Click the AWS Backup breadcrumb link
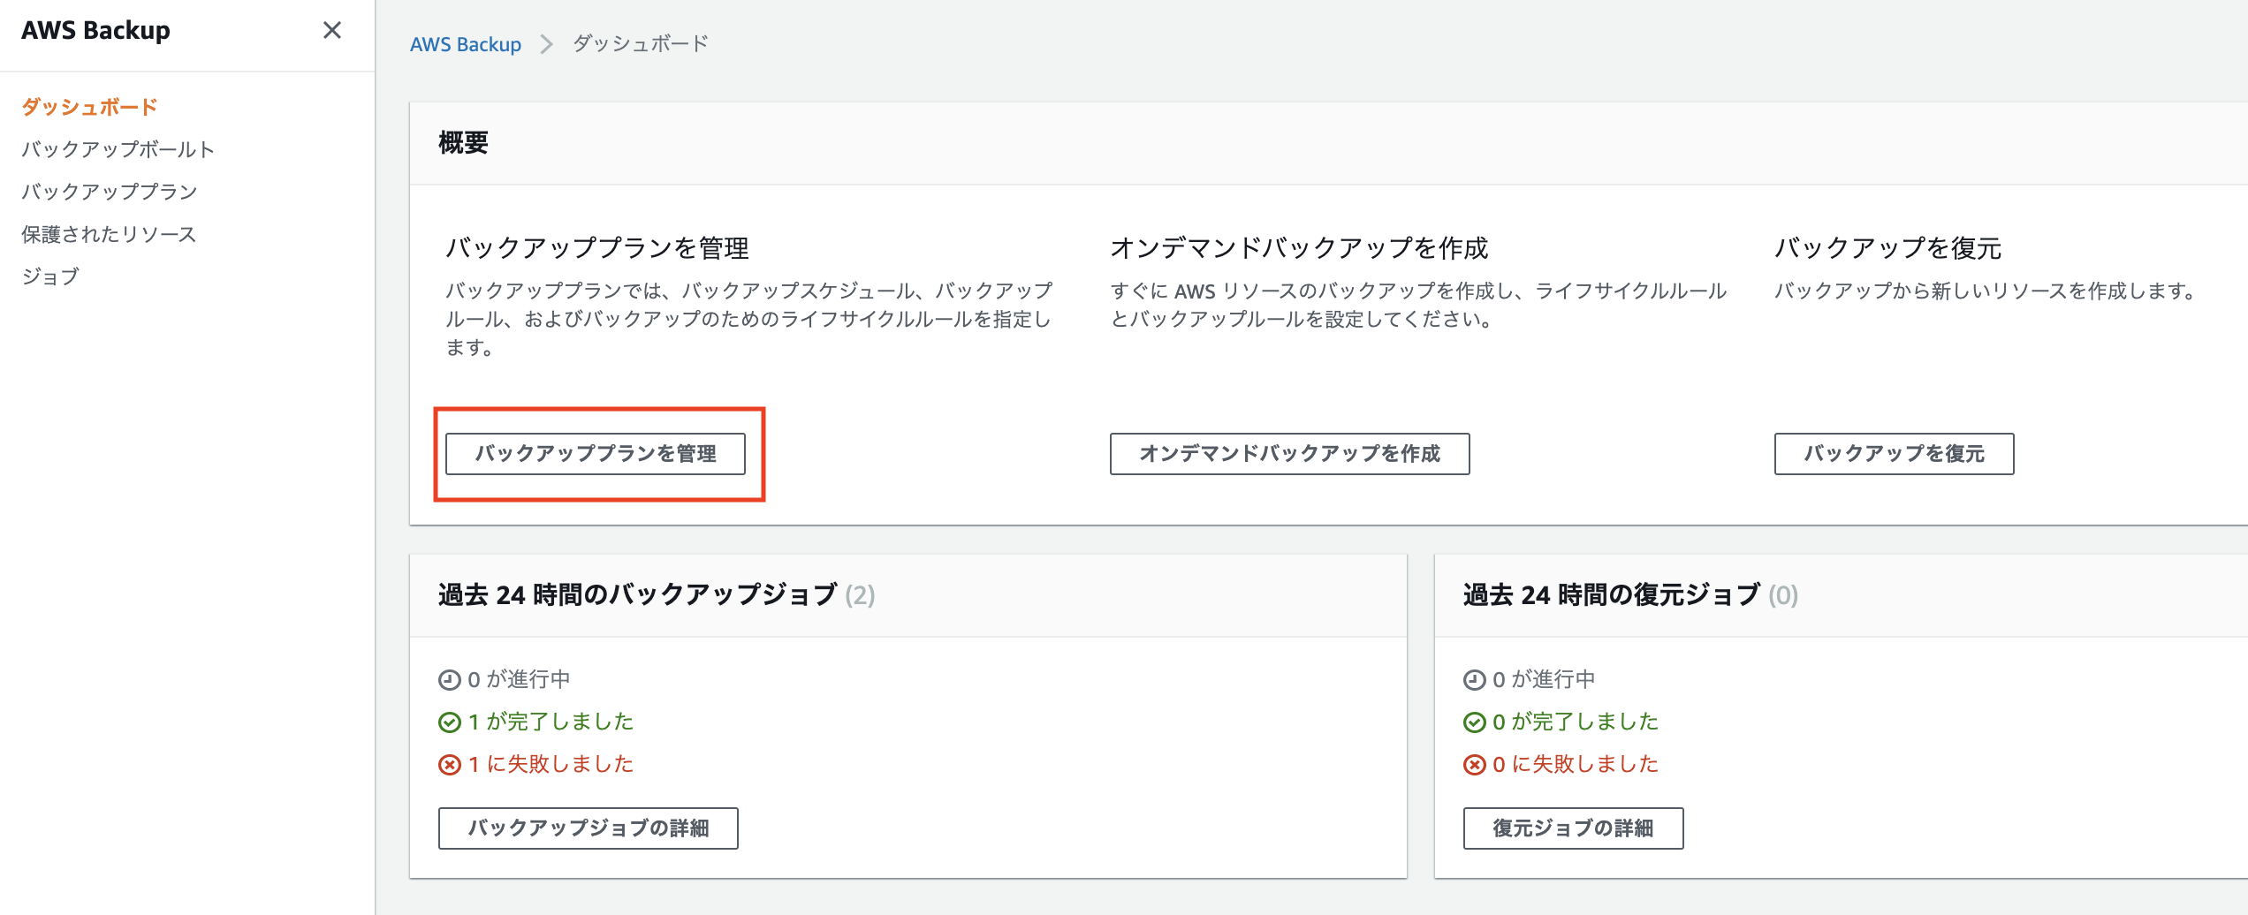This screenshot has height=915, width=2248. click(x=466, y=44)
